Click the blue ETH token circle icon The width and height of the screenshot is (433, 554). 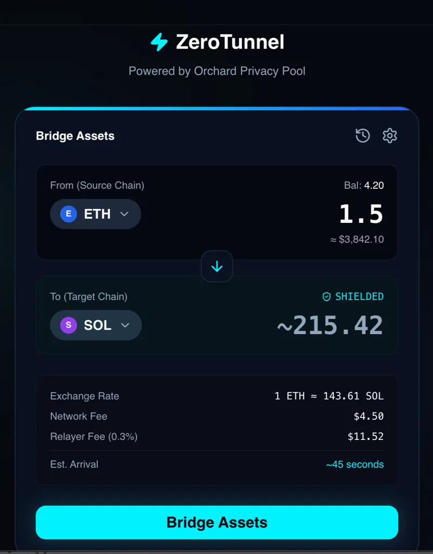click(68, 214)
